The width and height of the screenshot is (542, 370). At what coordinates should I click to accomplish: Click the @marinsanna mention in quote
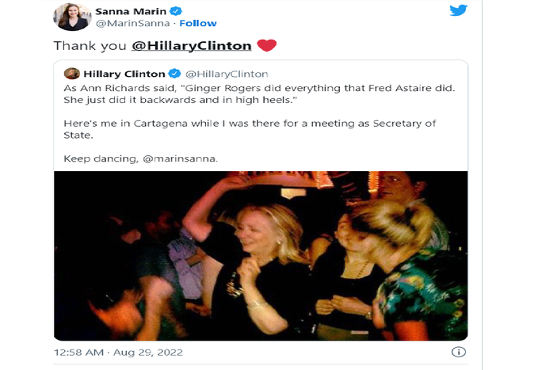pyautogui.click(x=181, y=158)
